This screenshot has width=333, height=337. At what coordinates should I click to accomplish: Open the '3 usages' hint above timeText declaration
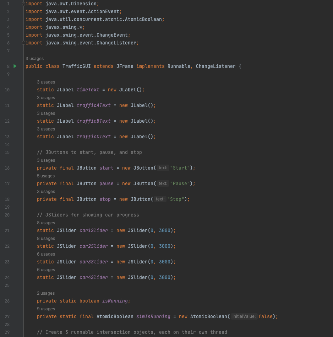tap(46, 82)
